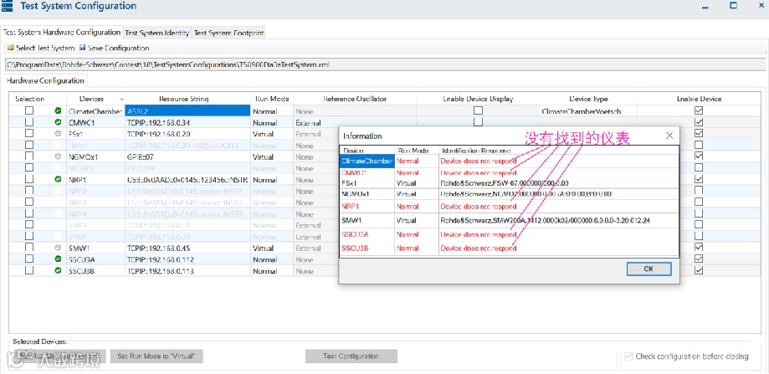
Task: Click Select Test System toolbar button
Action: point(41,48)
